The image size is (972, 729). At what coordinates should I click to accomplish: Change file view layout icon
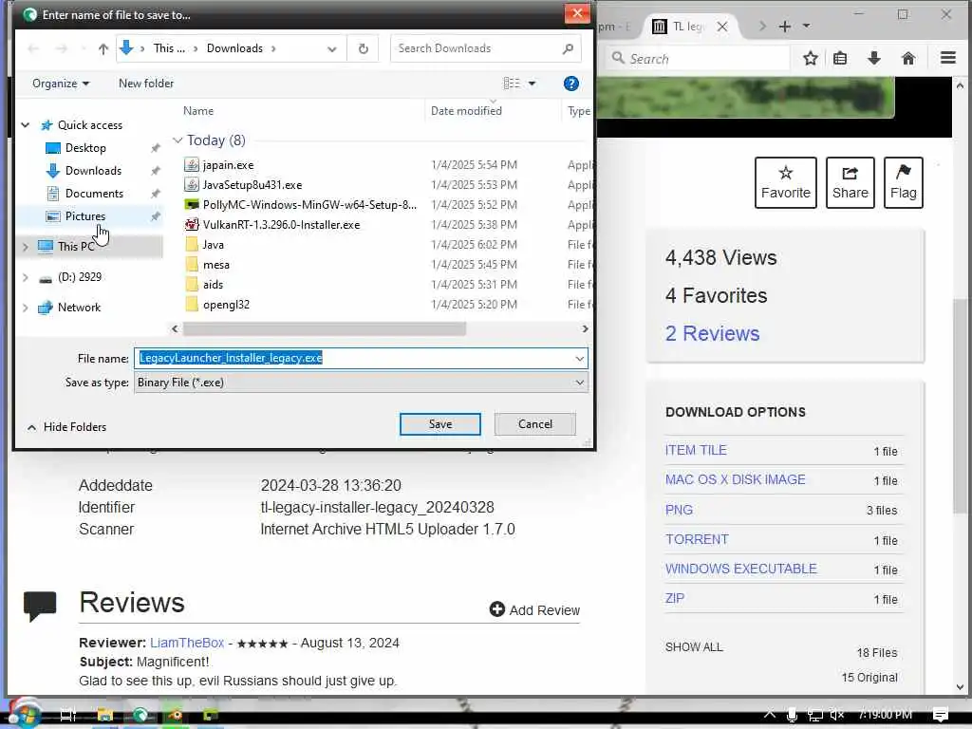pos(512,84)
